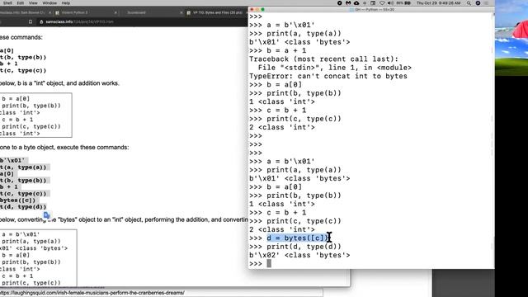Open the Help menu in menu bar
This screenshot has width=528, height=297.
(66, 3)
